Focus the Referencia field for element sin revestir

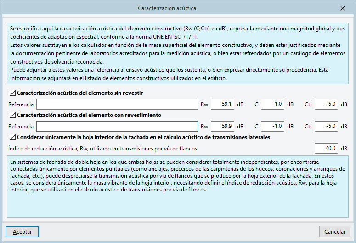117,104
